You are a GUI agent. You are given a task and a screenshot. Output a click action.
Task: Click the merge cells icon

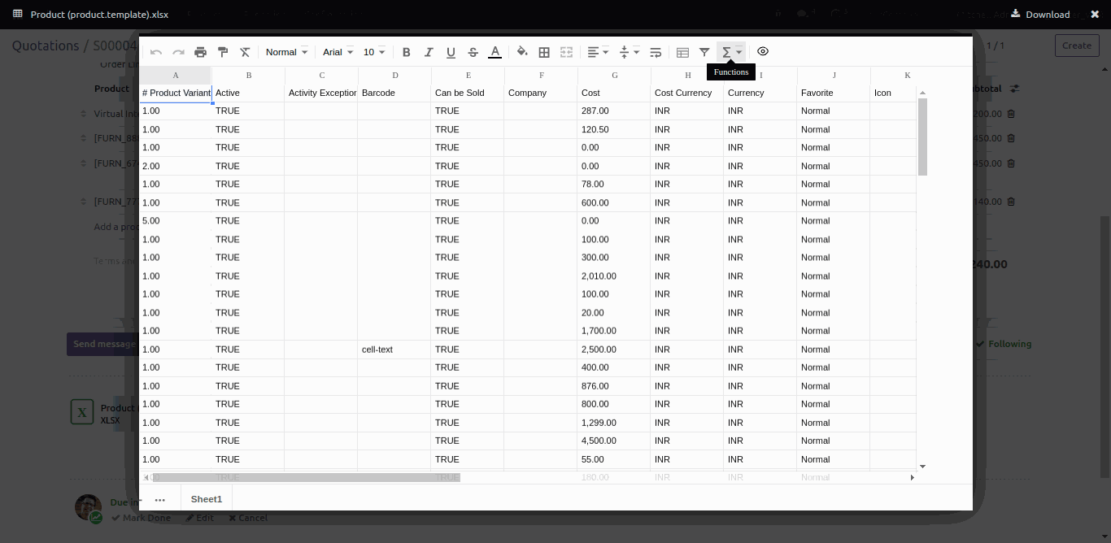pos(567,52)
